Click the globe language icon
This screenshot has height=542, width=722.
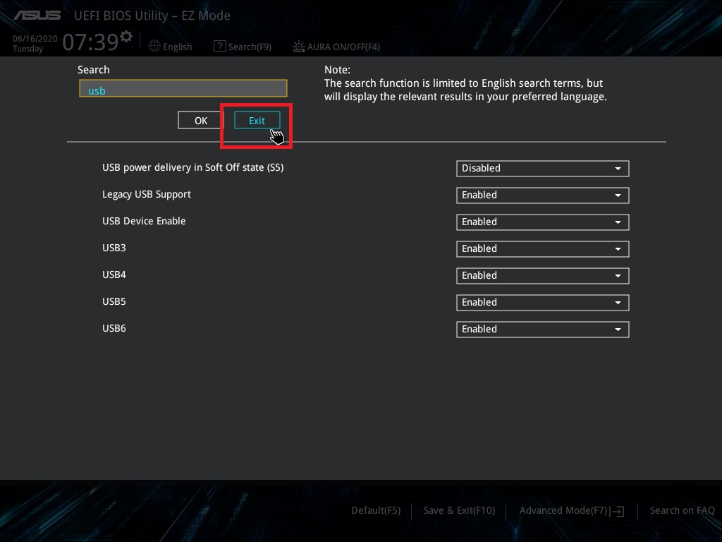(154, 46)
